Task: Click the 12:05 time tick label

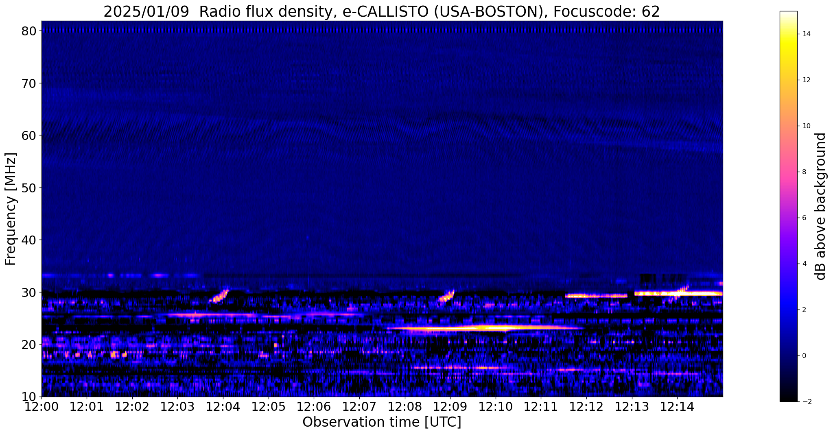Action: [x=269, y=406]
